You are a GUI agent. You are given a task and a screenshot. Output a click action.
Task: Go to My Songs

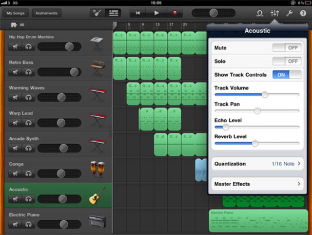point(16,13)
